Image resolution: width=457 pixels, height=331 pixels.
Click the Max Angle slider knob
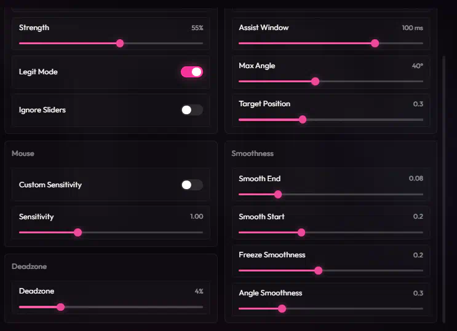point(316,81)
